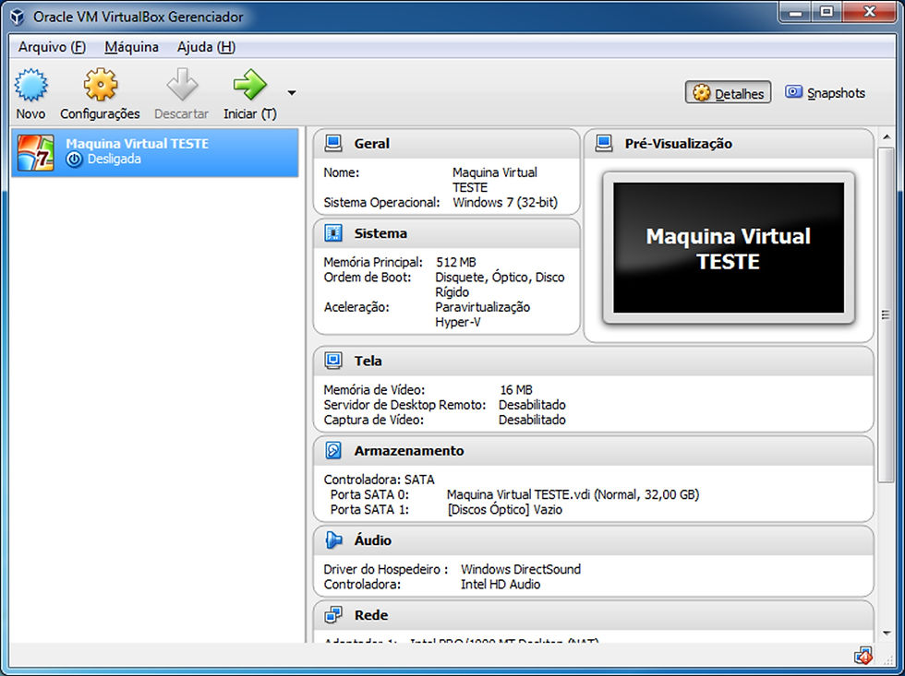Open the Arquivo menu
905x676 pixels.
[52, 47]
